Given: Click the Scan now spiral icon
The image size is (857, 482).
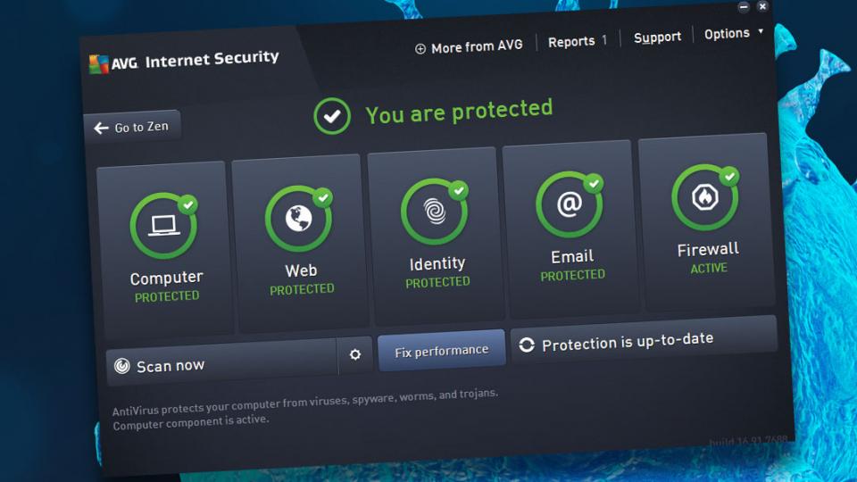Looking at the screenshot, I should (122, 366).
